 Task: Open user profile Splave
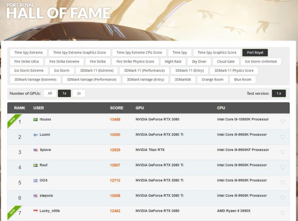[45, 150]
